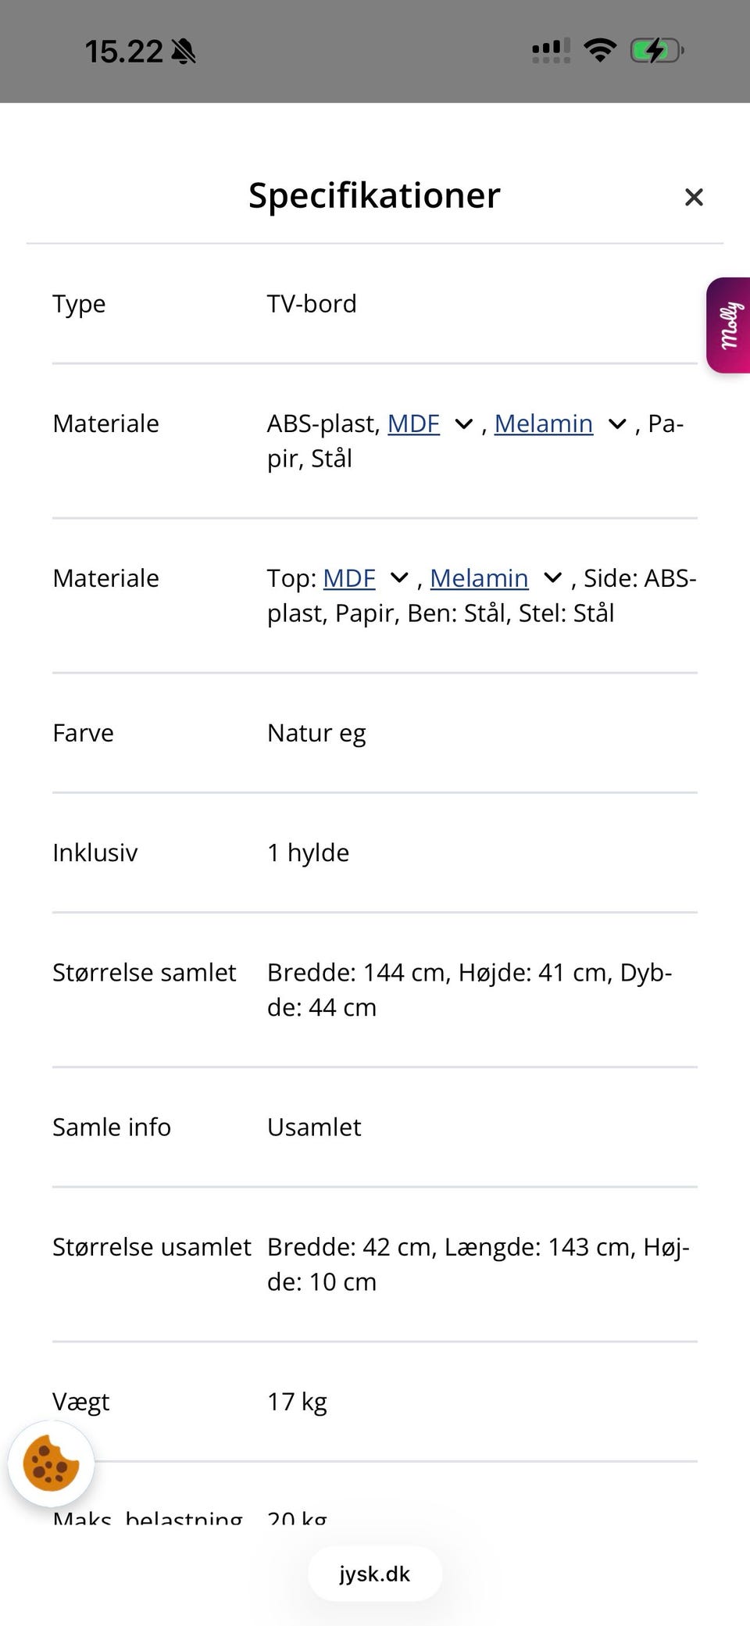Open the Melamin link in the Top materiale row
This screenshot has width=750, height=1626.
[480, 579]
